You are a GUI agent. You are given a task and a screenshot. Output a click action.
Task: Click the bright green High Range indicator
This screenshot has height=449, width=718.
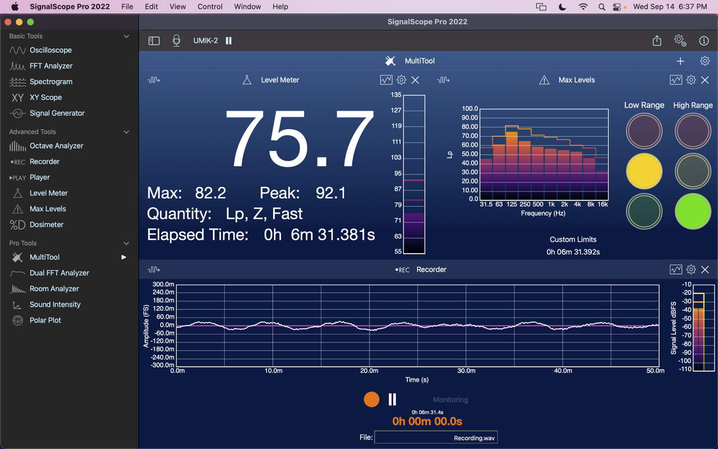pos(693,212)
